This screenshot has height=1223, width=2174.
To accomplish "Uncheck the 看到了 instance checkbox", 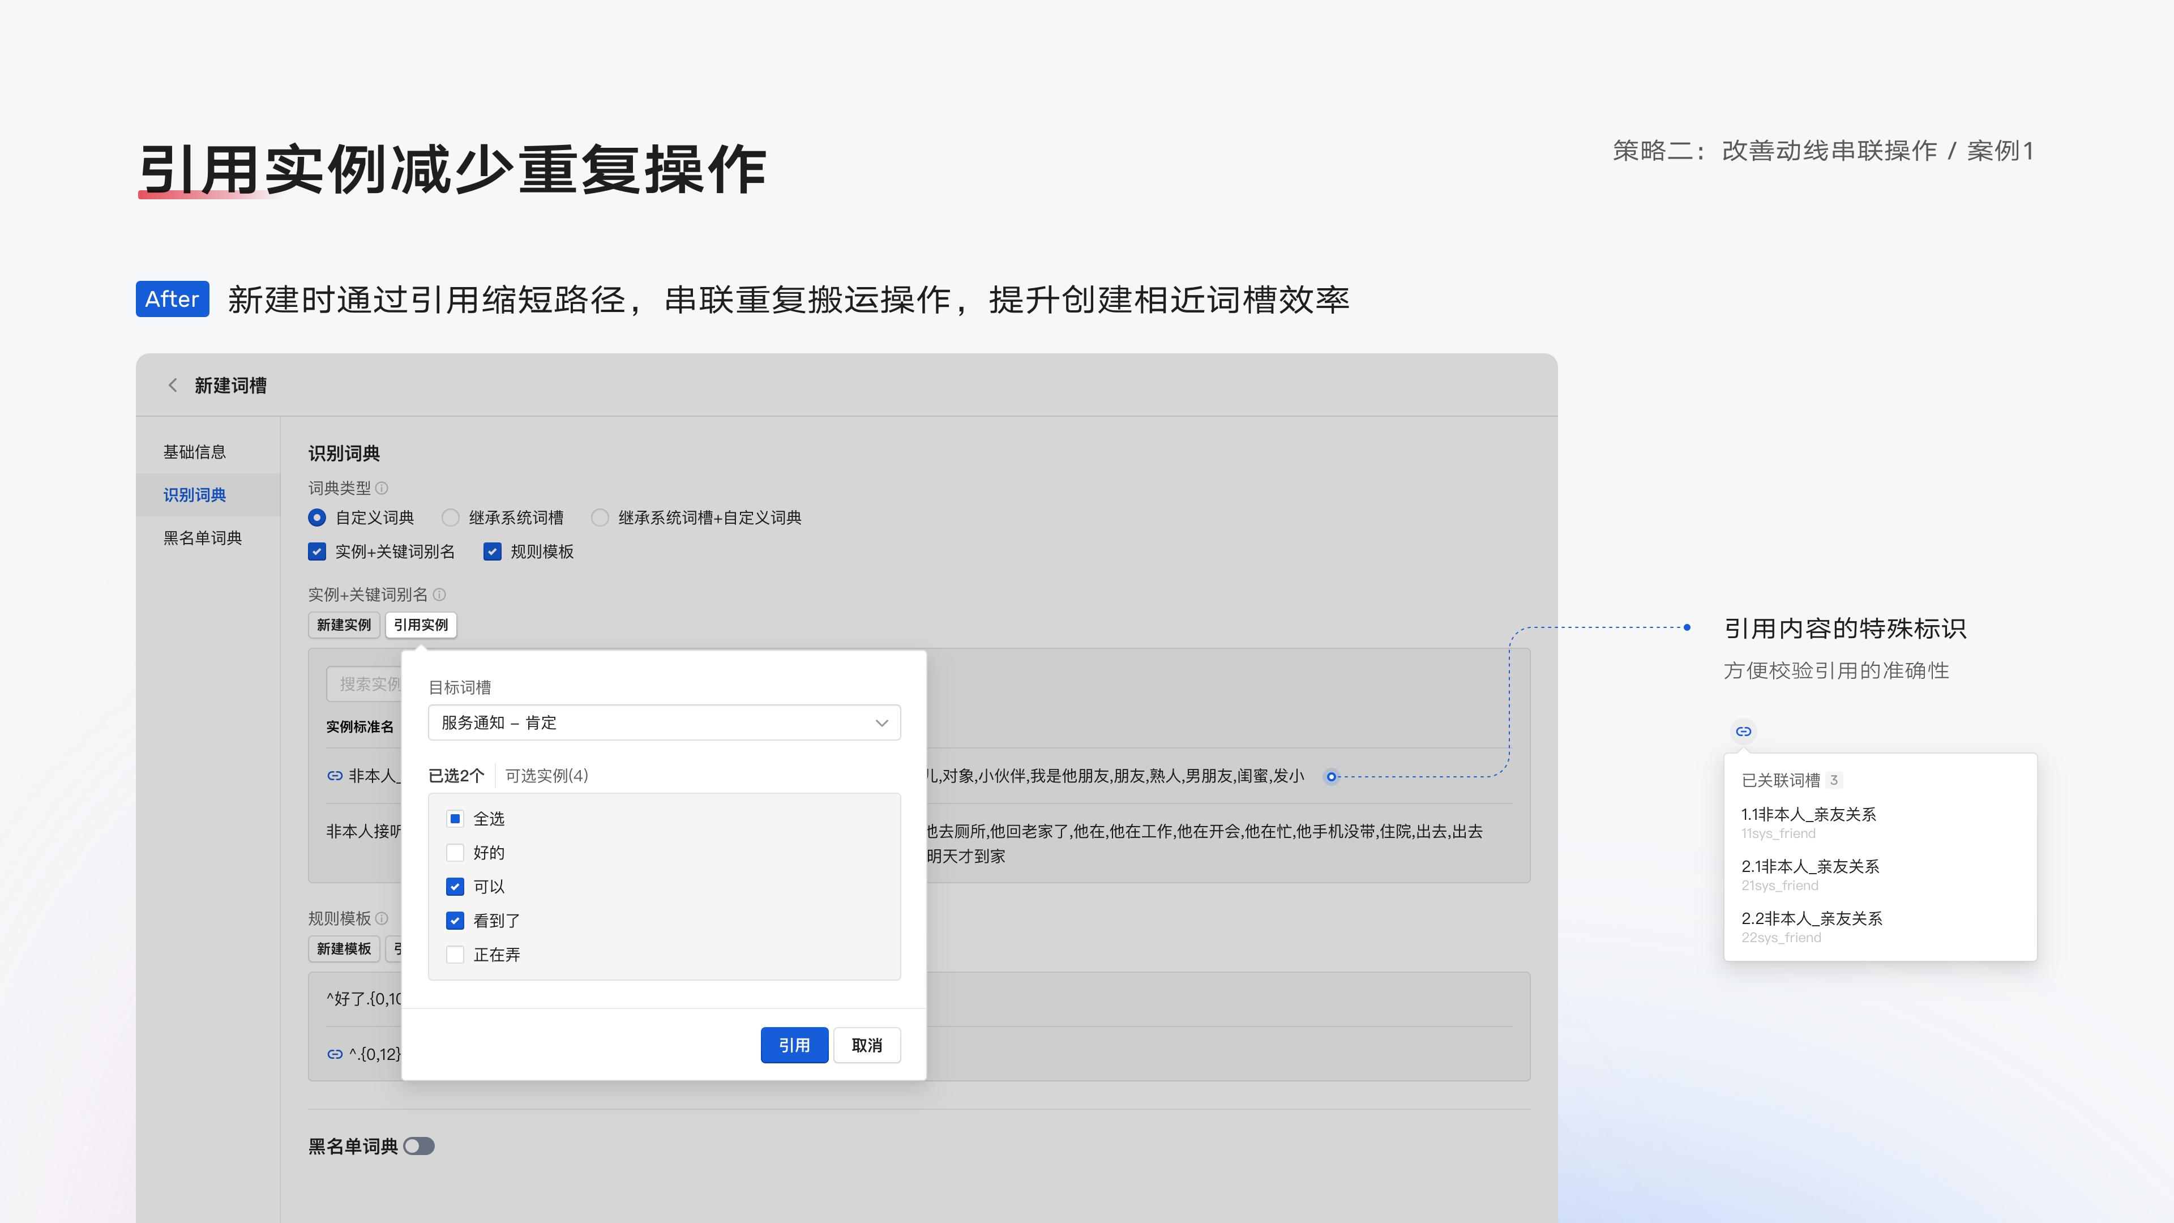I will click(x=455, y=921).
